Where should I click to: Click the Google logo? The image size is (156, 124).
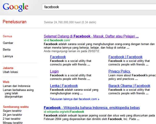pyautogui.click(x=16, y=7)
